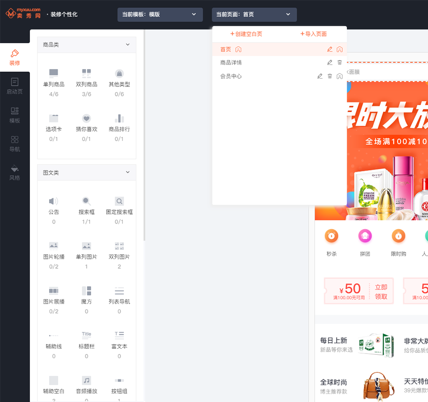Add the 魔方 component
The image size is (428, 402).
(87, 300)
